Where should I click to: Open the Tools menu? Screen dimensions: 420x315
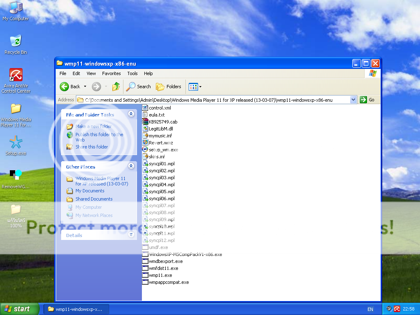tap(132, 73)
